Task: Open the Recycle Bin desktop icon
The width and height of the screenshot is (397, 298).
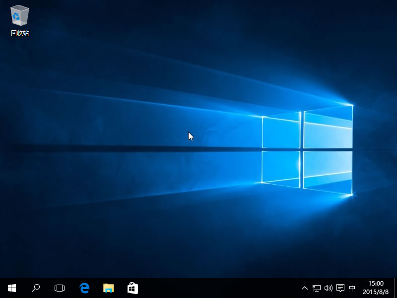Action: point(20,21)
